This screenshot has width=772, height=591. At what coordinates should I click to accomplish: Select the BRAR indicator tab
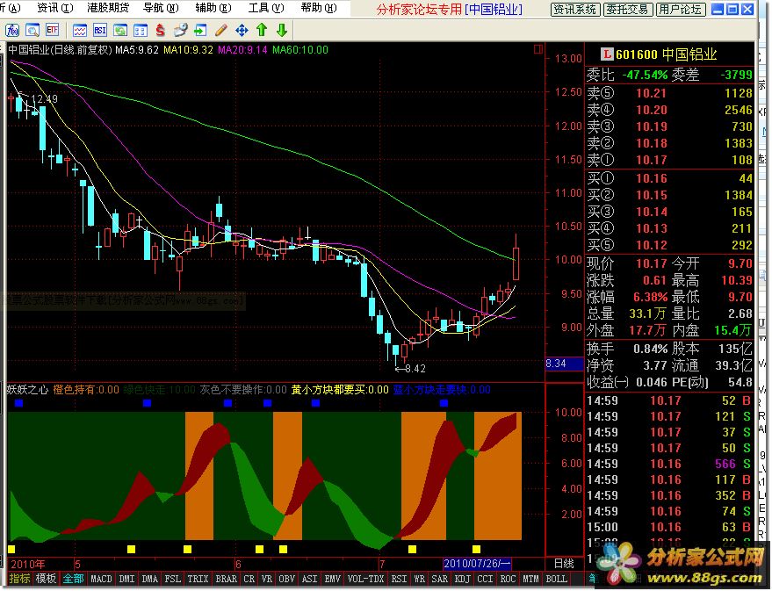pos(227,579)
